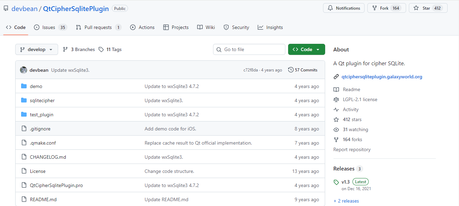
Task: Click the scale icon next to LGPL-2.1 license
Action: (x=336, y=99)
